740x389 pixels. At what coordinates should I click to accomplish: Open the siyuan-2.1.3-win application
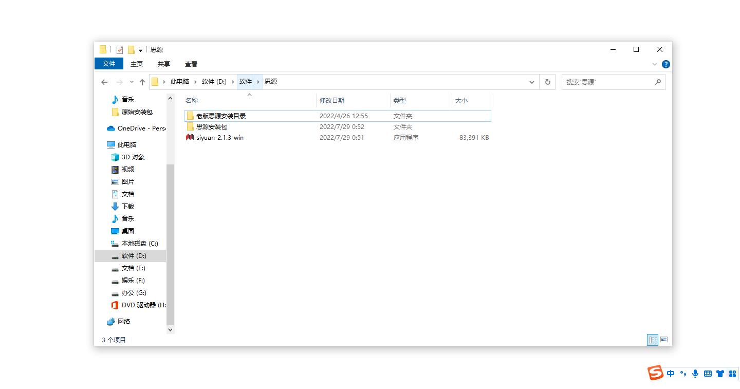[x=219, y=137]
